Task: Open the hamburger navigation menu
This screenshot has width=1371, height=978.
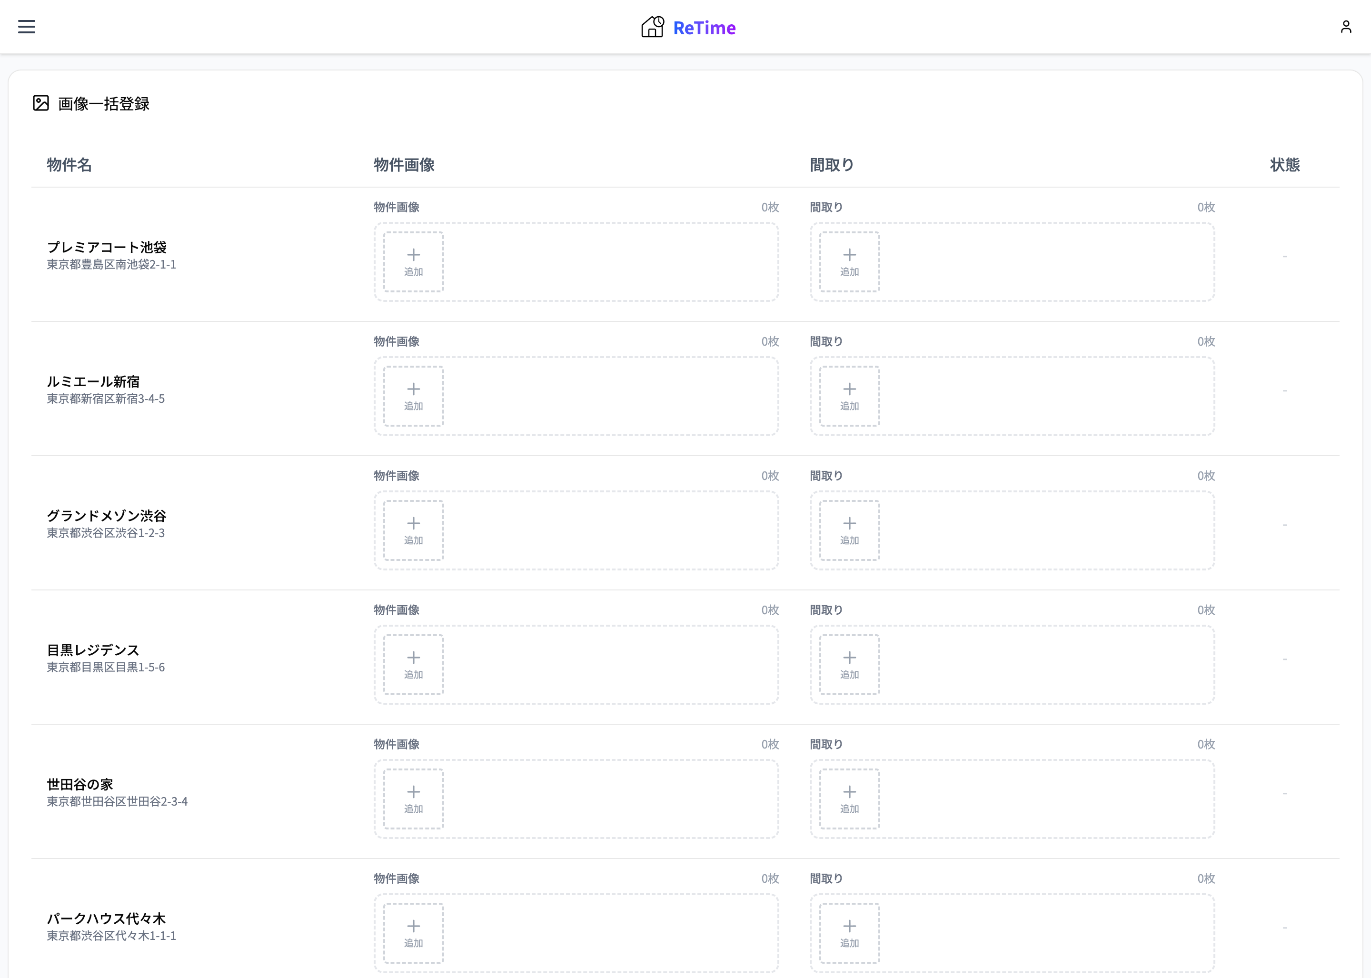Action: point(27,27)
